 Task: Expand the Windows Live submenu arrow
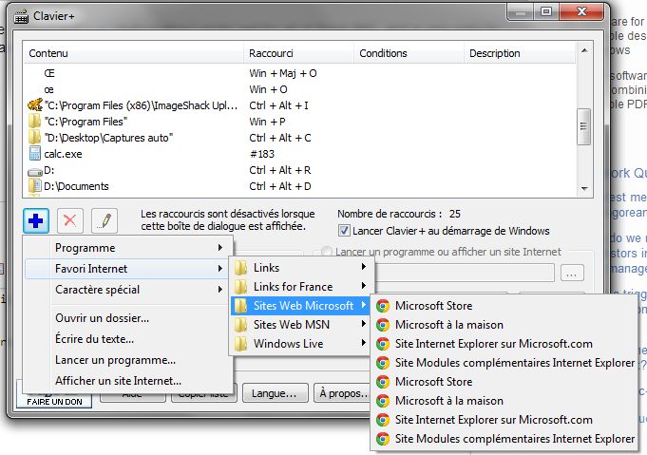(x=364, y=343)
